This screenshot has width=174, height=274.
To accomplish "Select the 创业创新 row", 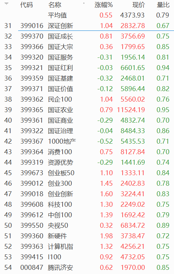I will click(x=87, y=194).
